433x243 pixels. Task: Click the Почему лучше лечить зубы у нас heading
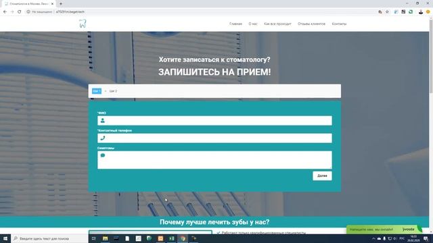tap(214, 222)
